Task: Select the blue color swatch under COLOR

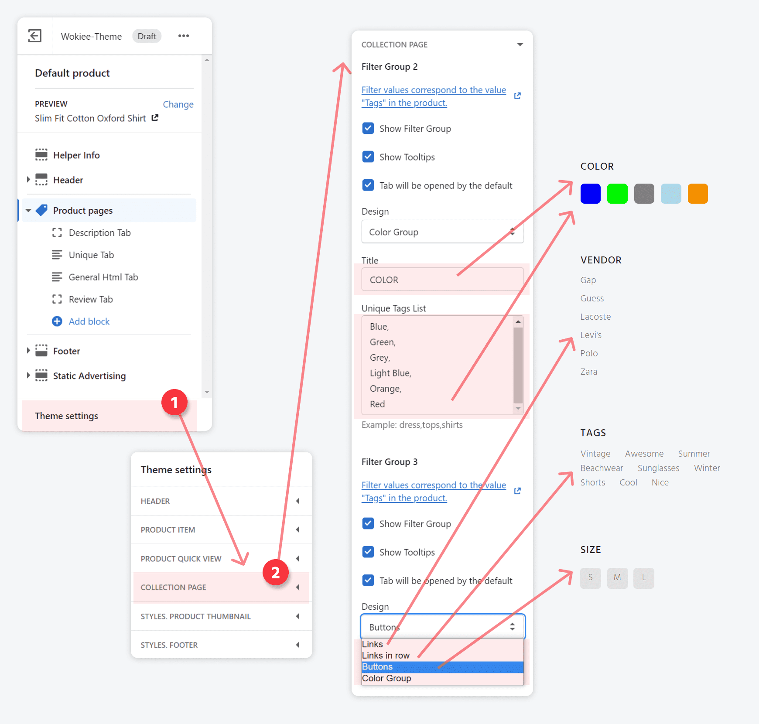Action: pos(590,194)
